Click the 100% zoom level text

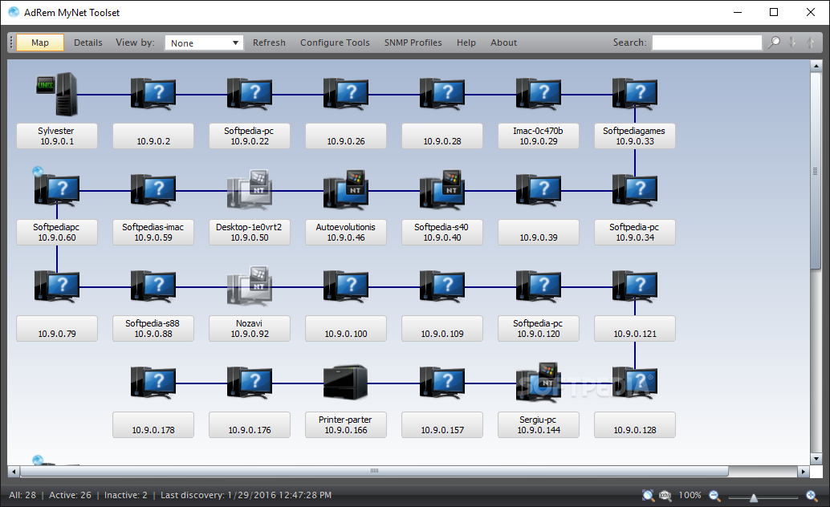(690, 495)
